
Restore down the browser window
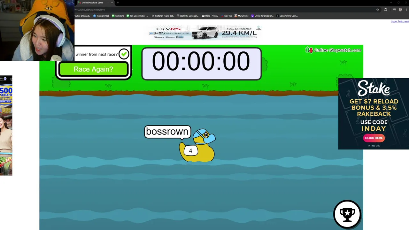pyautogui.click(x=398, y=3)
